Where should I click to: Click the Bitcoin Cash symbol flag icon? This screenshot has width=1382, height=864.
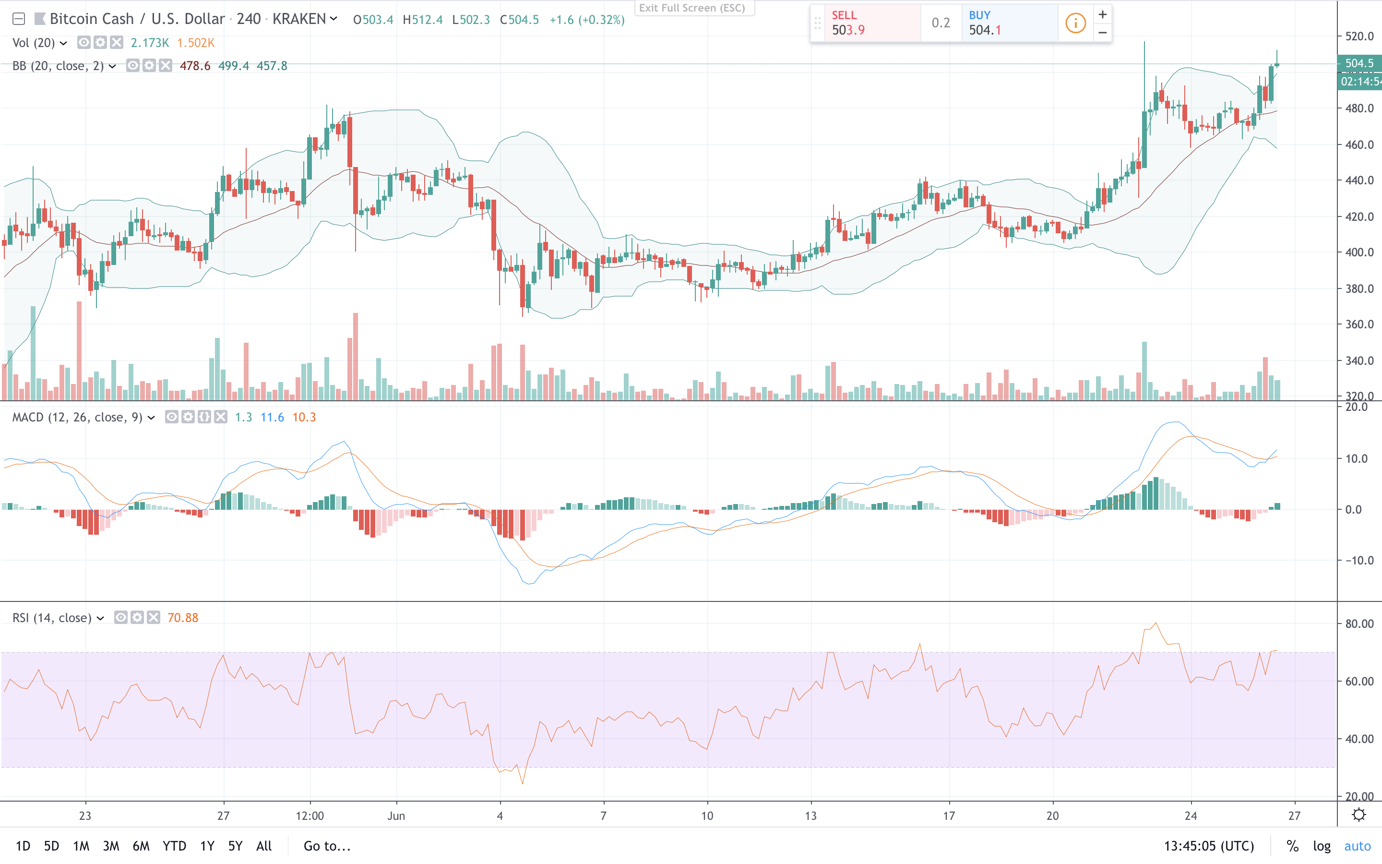click(x=39, y=19)
